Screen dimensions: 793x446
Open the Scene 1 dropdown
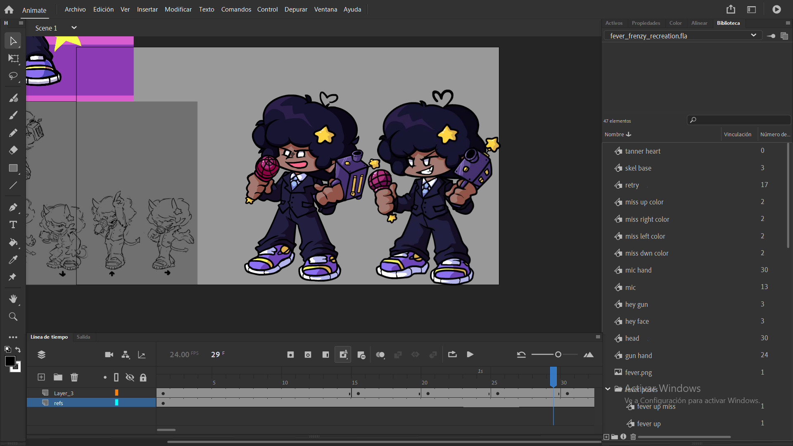[x=74, y=28]
